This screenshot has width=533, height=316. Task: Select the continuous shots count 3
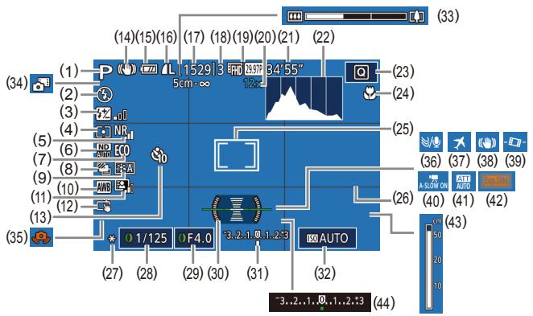tap(221, 70)
